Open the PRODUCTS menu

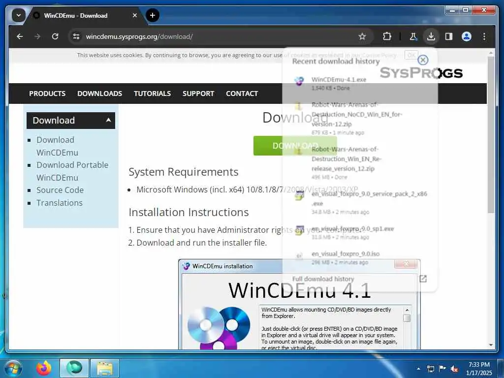47,94
